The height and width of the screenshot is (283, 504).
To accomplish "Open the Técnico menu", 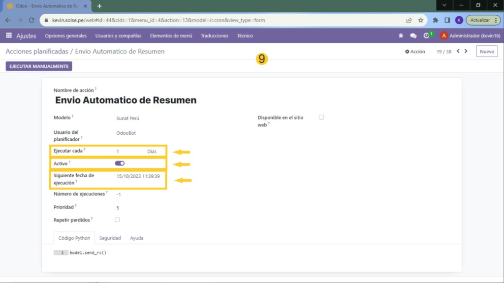I will 245,36.
